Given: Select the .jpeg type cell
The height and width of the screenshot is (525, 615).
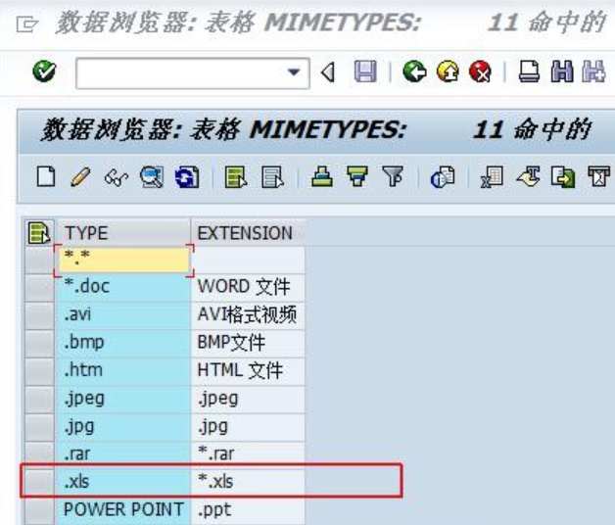Looking at the screenshot, I should (x=124, y=399).
